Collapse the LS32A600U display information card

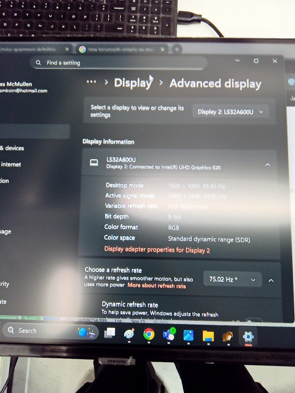pos(268,165)
